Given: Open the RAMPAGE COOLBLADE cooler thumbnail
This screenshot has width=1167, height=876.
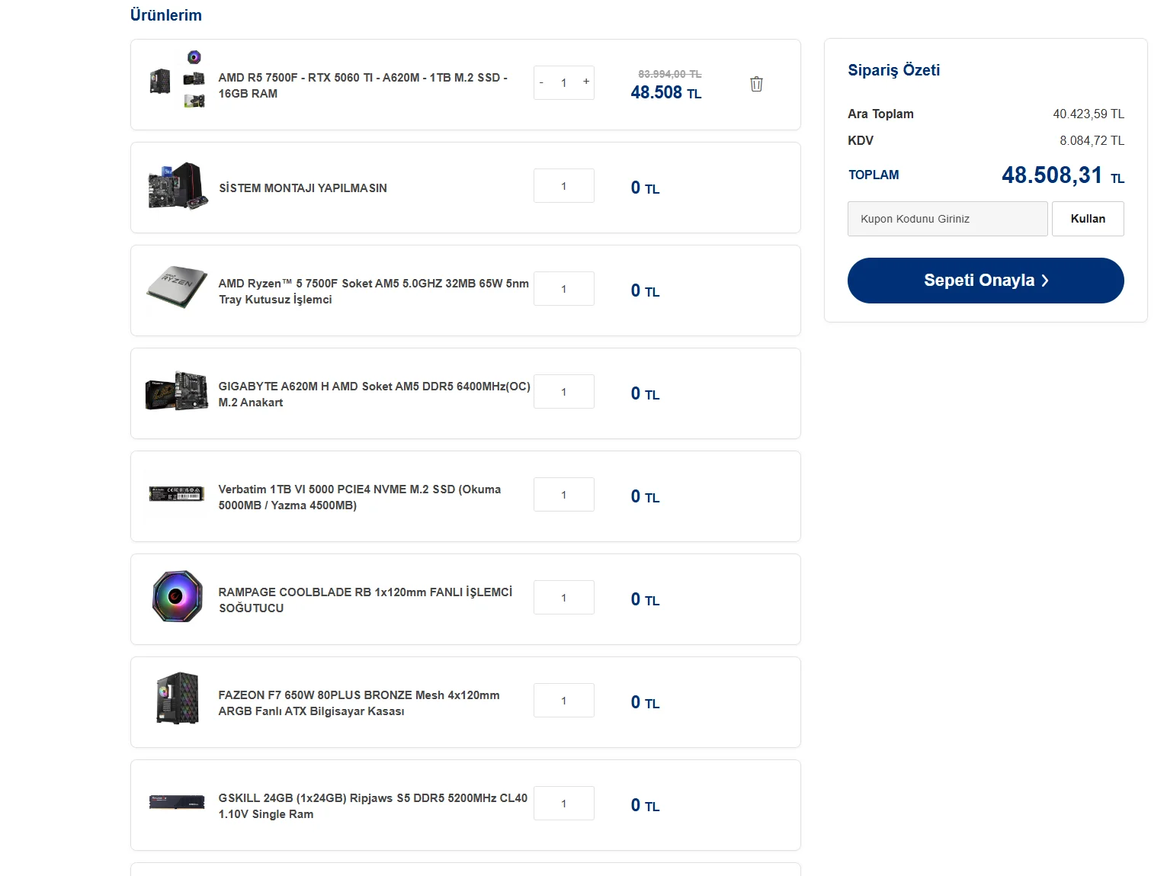Looking at the screenshot, I should [x=178, y=596].
